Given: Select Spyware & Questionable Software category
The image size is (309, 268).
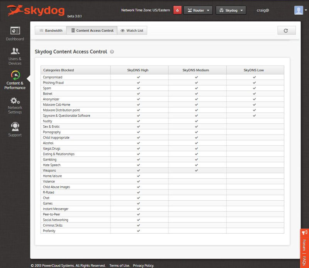Looking at the screenshot, I should click(66, 116).
